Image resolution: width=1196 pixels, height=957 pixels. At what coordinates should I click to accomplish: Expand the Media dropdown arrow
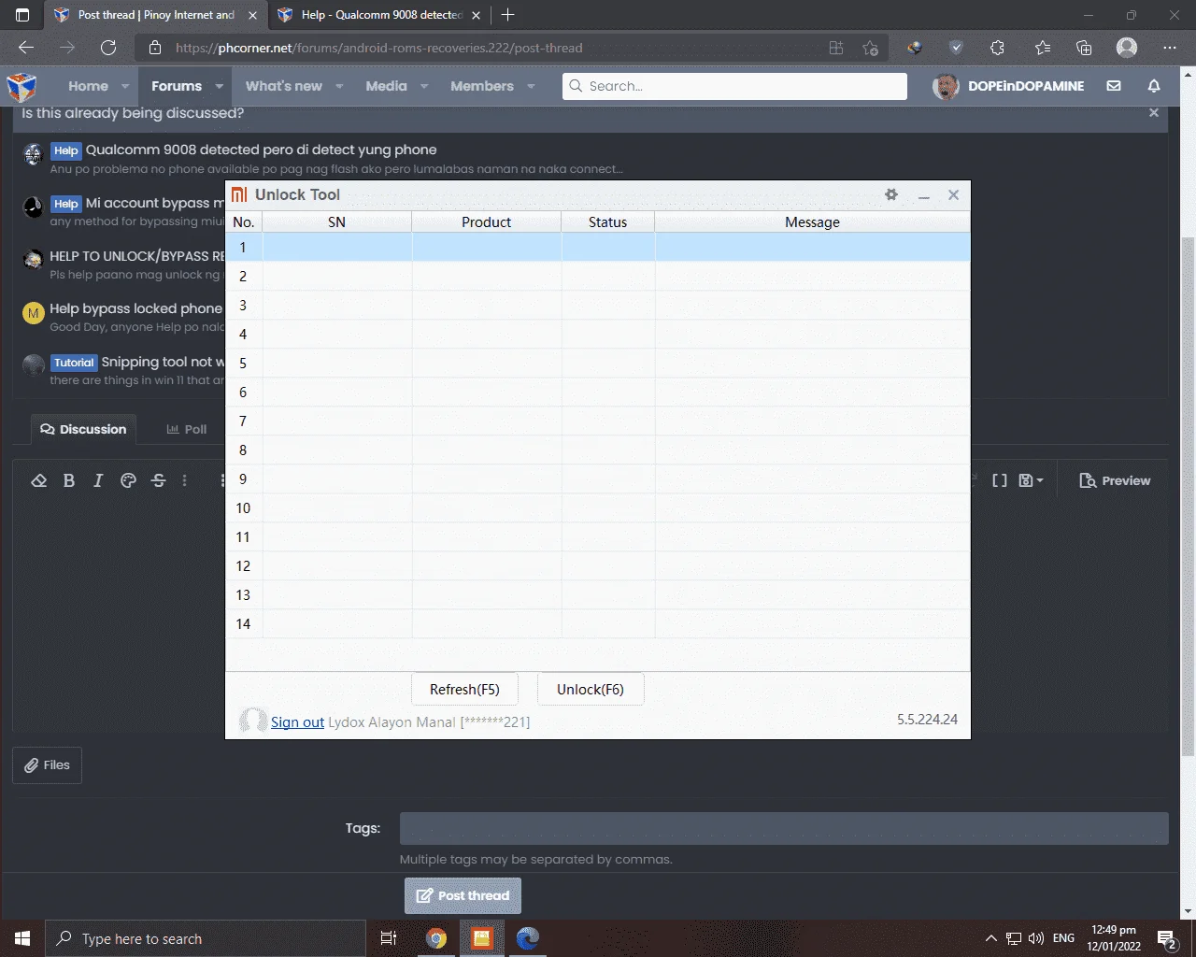[424, 86]
